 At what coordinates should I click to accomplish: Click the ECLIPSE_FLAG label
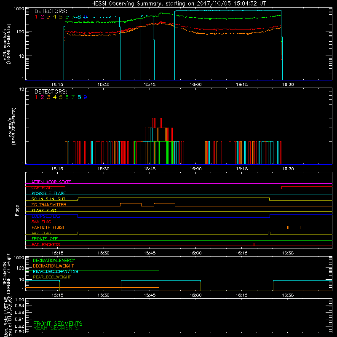point(46,216)
